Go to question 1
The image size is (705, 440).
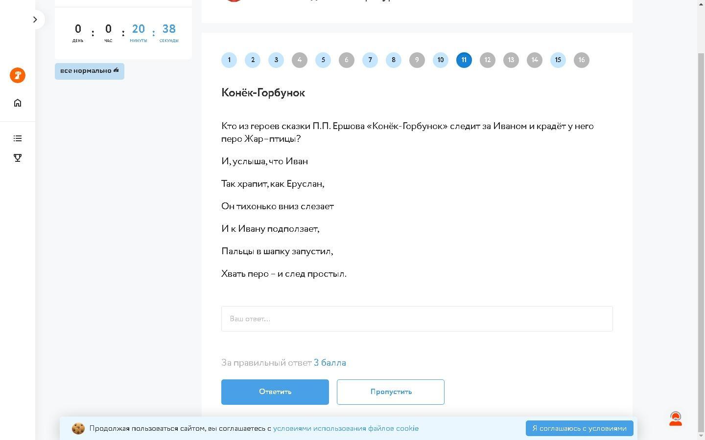click(229, 60)
